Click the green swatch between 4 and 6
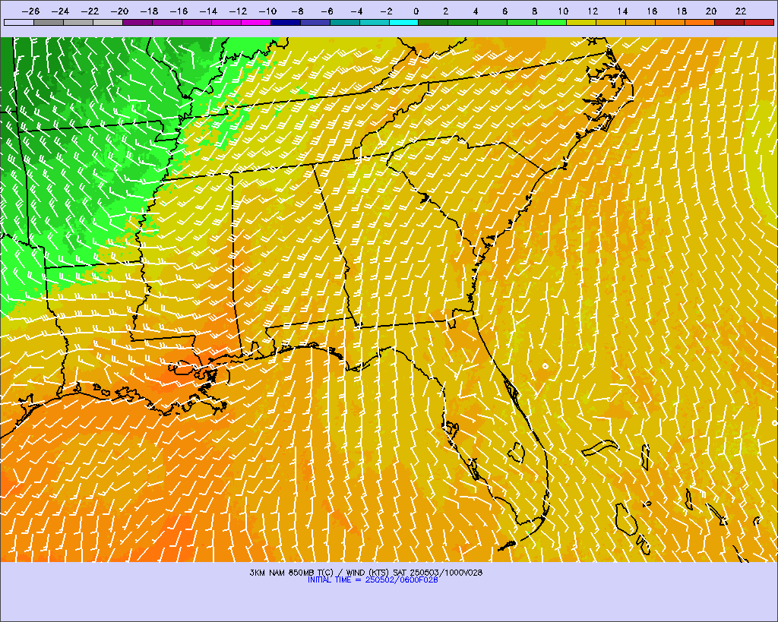This screenshot has width=778, height=622. click(492, 22)
